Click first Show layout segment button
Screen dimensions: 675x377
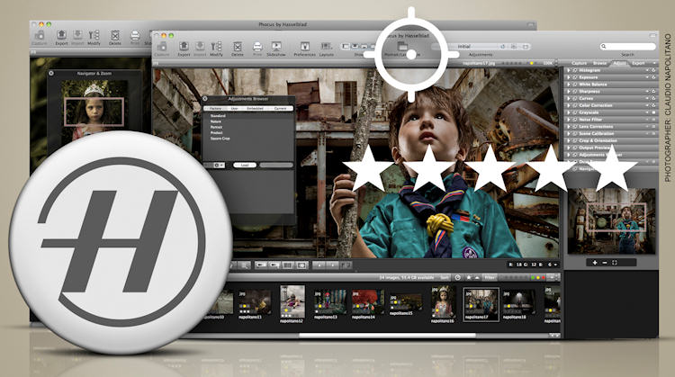(346, 46)
